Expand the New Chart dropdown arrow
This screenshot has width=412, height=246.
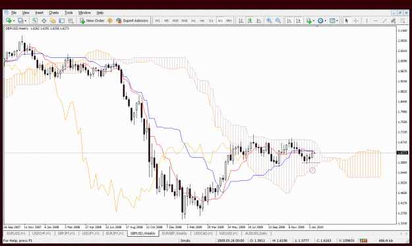point(13,20)
